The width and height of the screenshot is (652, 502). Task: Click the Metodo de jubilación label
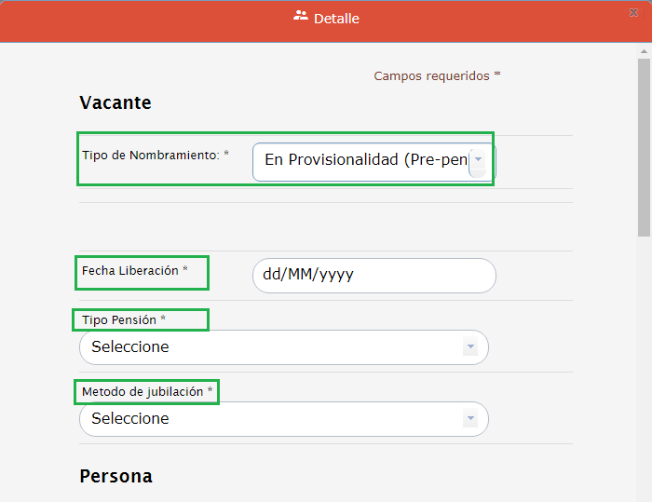[146, 392]
